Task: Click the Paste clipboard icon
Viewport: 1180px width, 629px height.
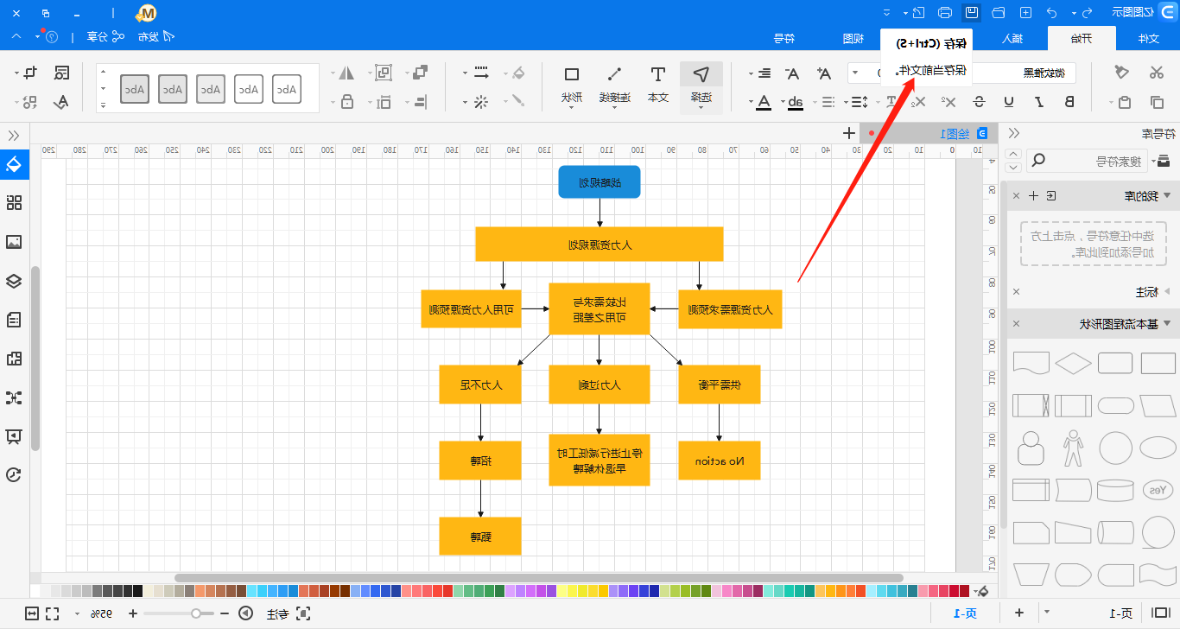Action: click(1124, 102)
